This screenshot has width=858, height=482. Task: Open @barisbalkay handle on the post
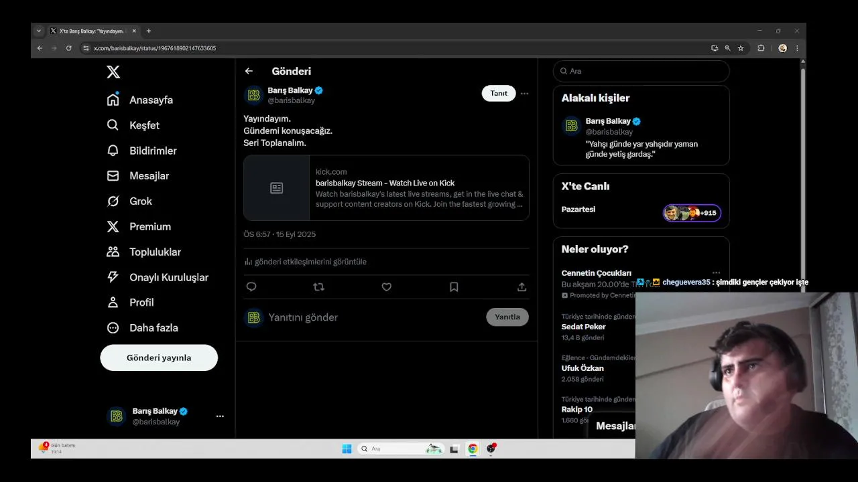(291, 100)
